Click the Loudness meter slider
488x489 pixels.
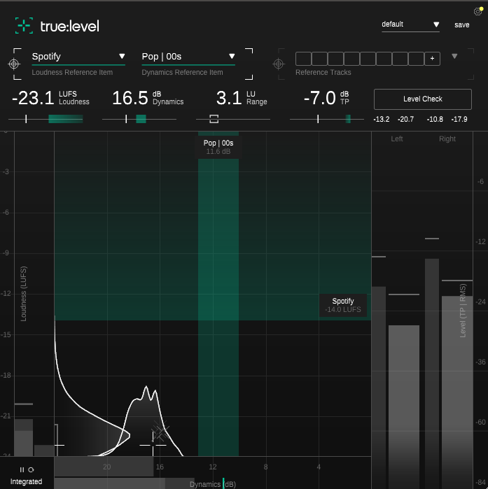pyautogui.click(x=46, y=119)
